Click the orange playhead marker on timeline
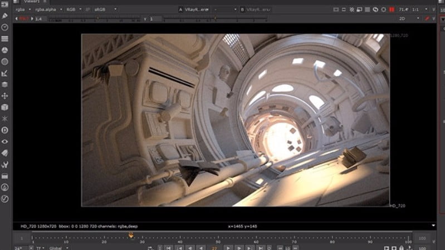Viewport: 445px width, 250px height. click(x=131, y=235)
